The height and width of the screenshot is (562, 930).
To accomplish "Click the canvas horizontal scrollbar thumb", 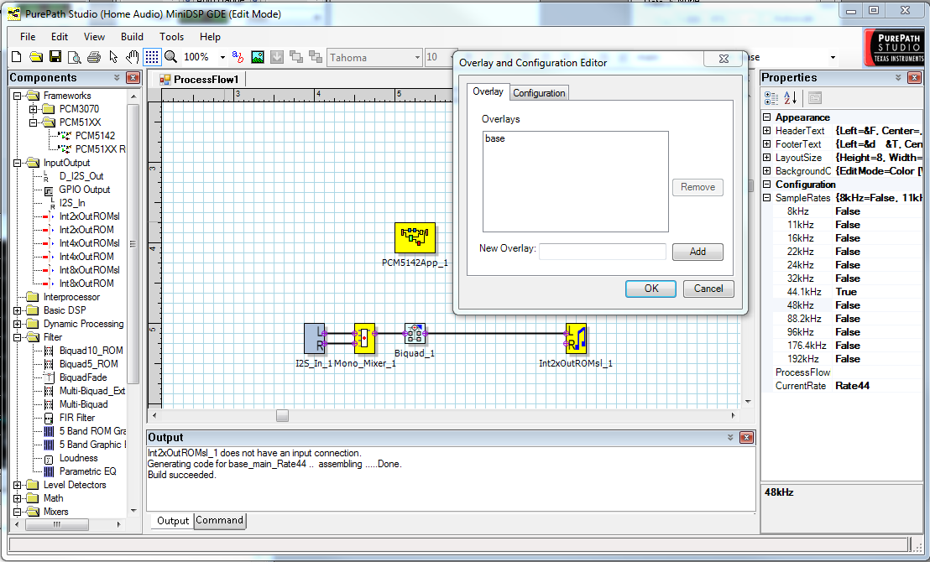I will click(282, 416).
